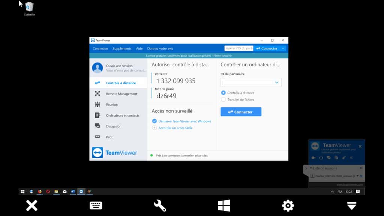Expand the arrow beside the top Connecter button
This screenshot has height=216, width=384.
pos(283,48)
